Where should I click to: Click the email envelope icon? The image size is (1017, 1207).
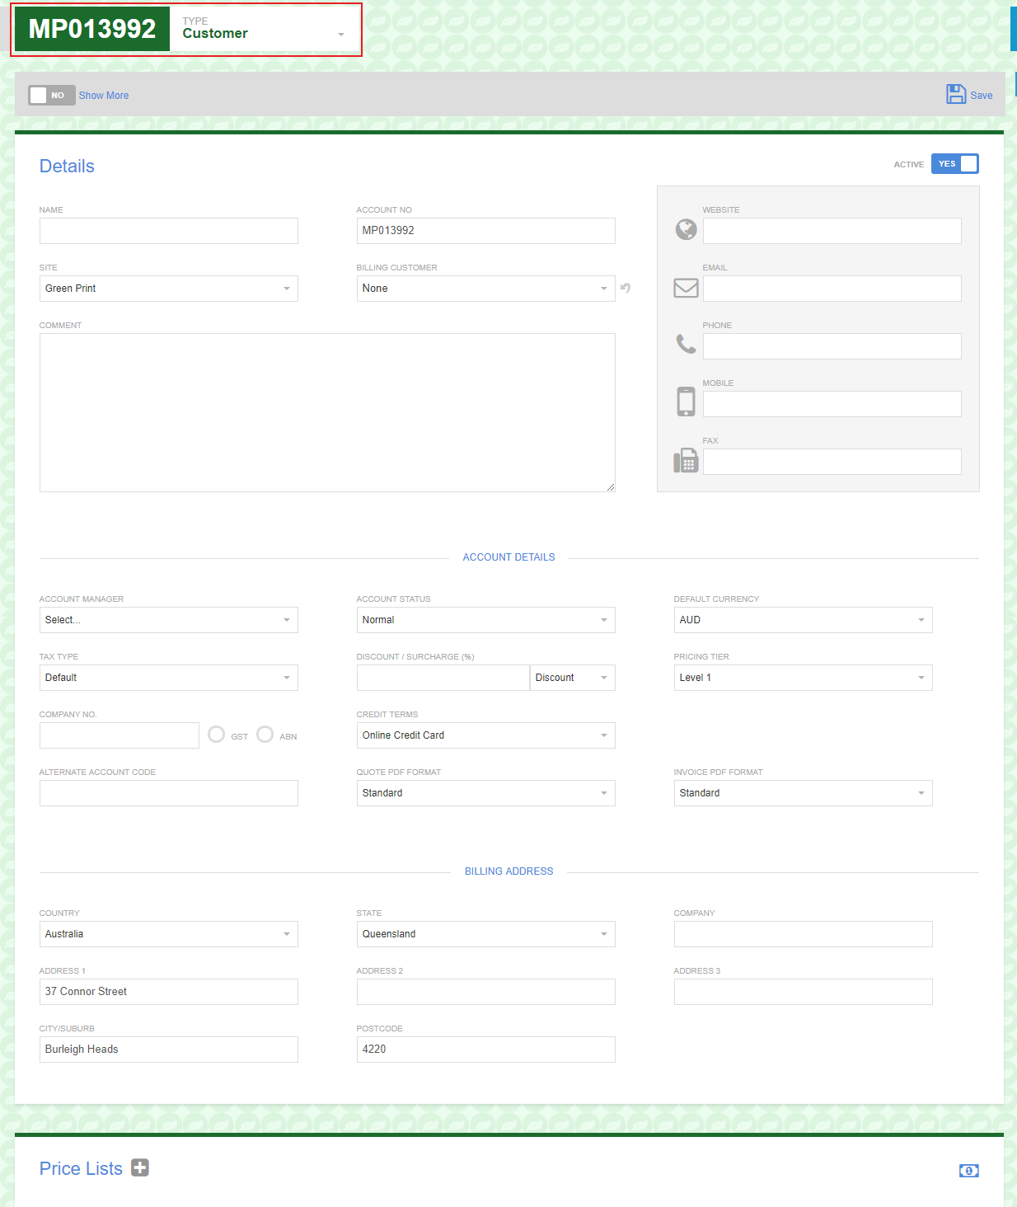click(x=686, y=287)
